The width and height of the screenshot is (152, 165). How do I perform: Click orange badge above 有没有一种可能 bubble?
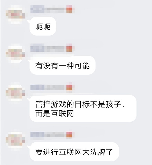(69, 48)
